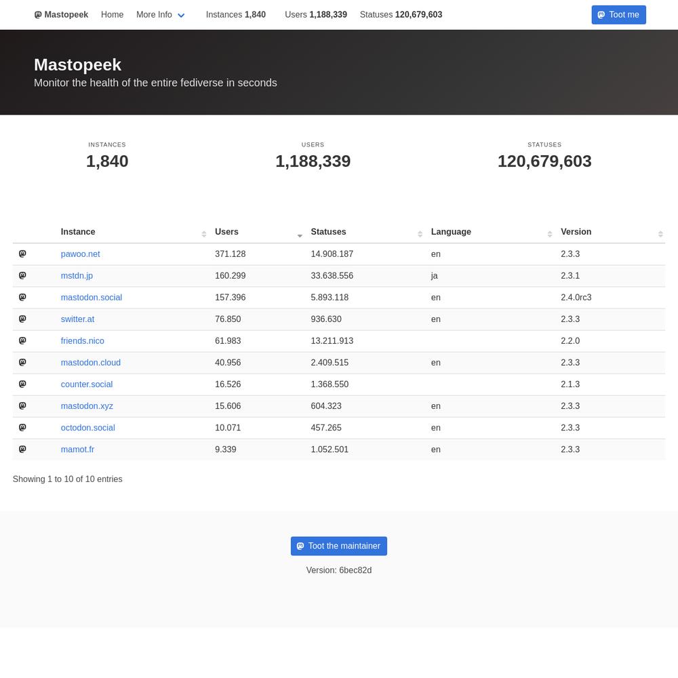
Task: Click the Mastopeek hero title
Action: (x=77, y=65)
